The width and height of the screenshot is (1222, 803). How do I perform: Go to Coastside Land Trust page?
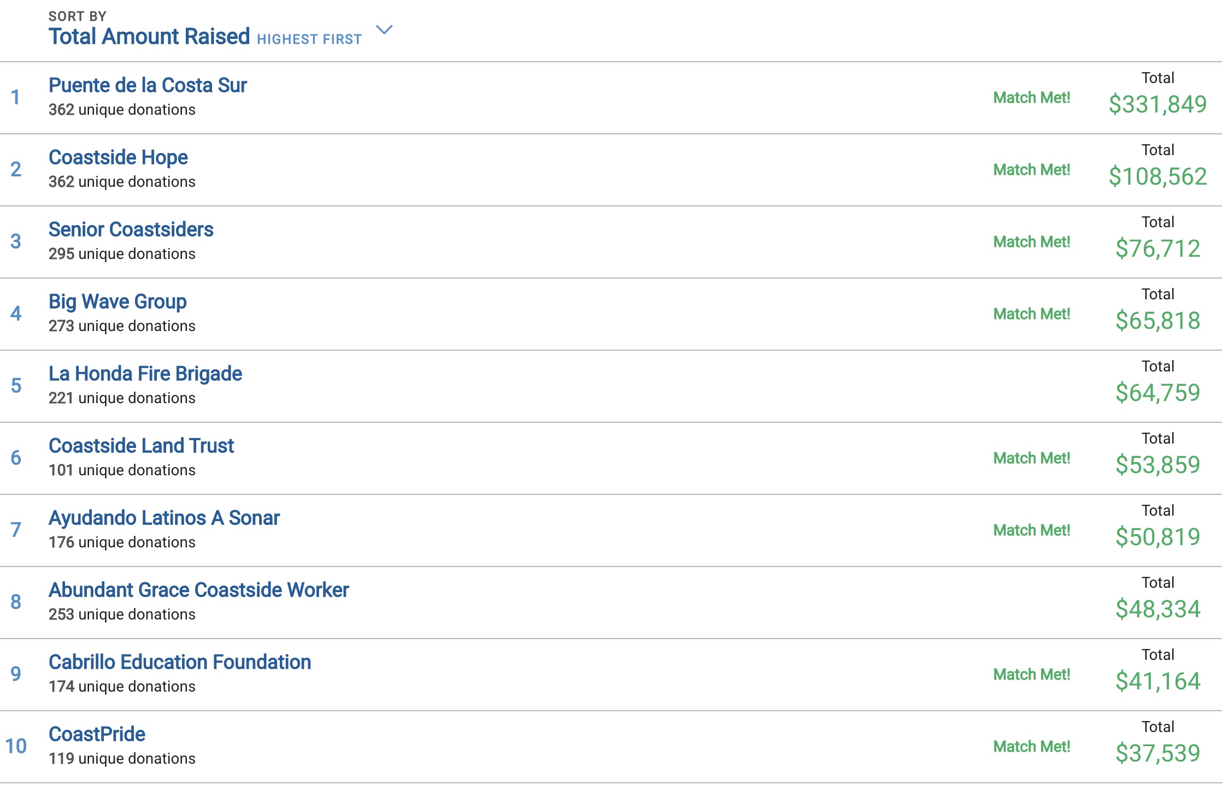141,446
